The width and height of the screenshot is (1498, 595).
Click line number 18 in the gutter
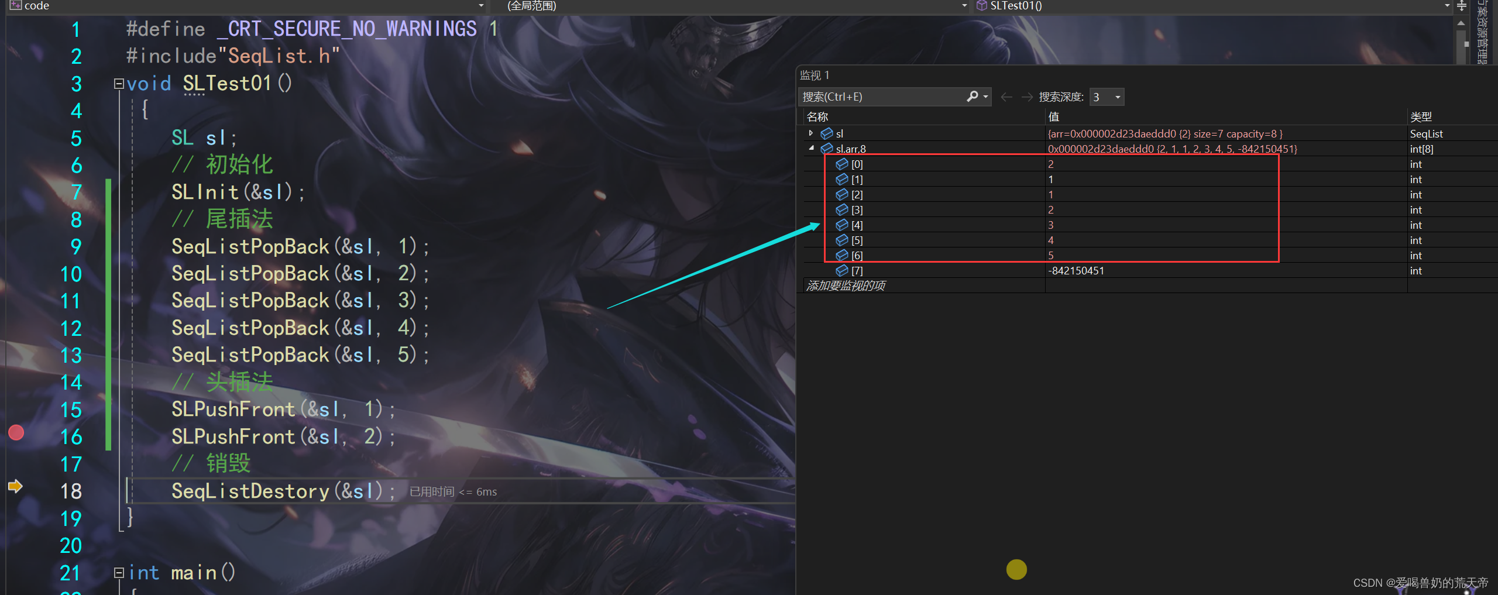[71, 491]
